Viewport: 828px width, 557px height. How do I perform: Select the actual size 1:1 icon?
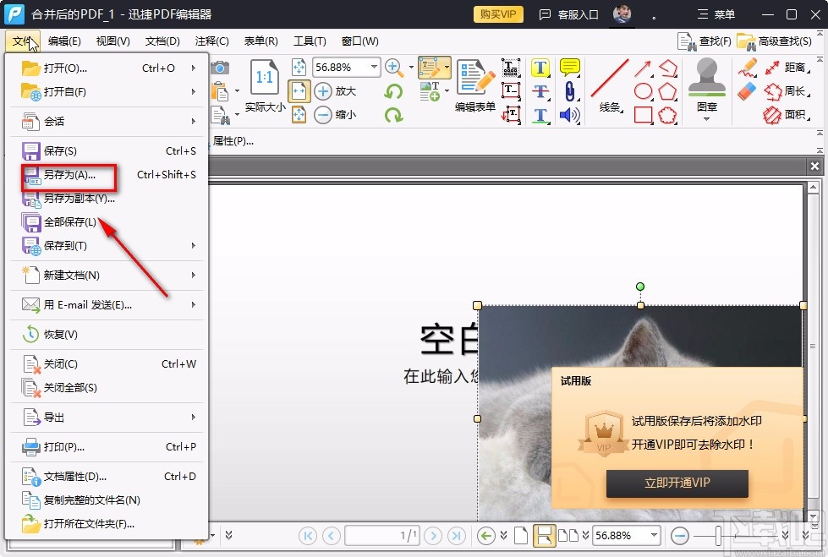[265, 77]
